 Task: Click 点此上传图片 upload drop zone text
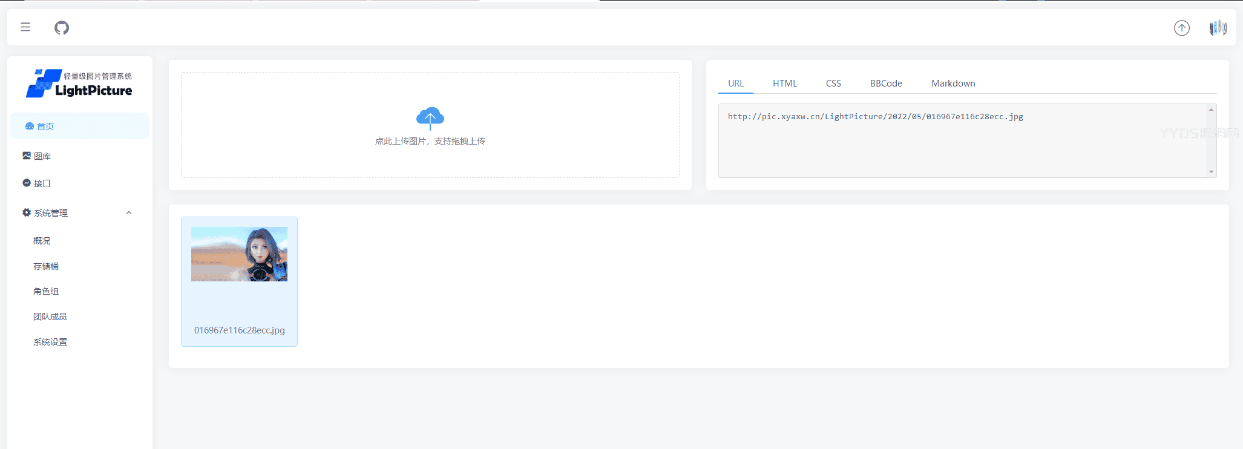(430, 141)
